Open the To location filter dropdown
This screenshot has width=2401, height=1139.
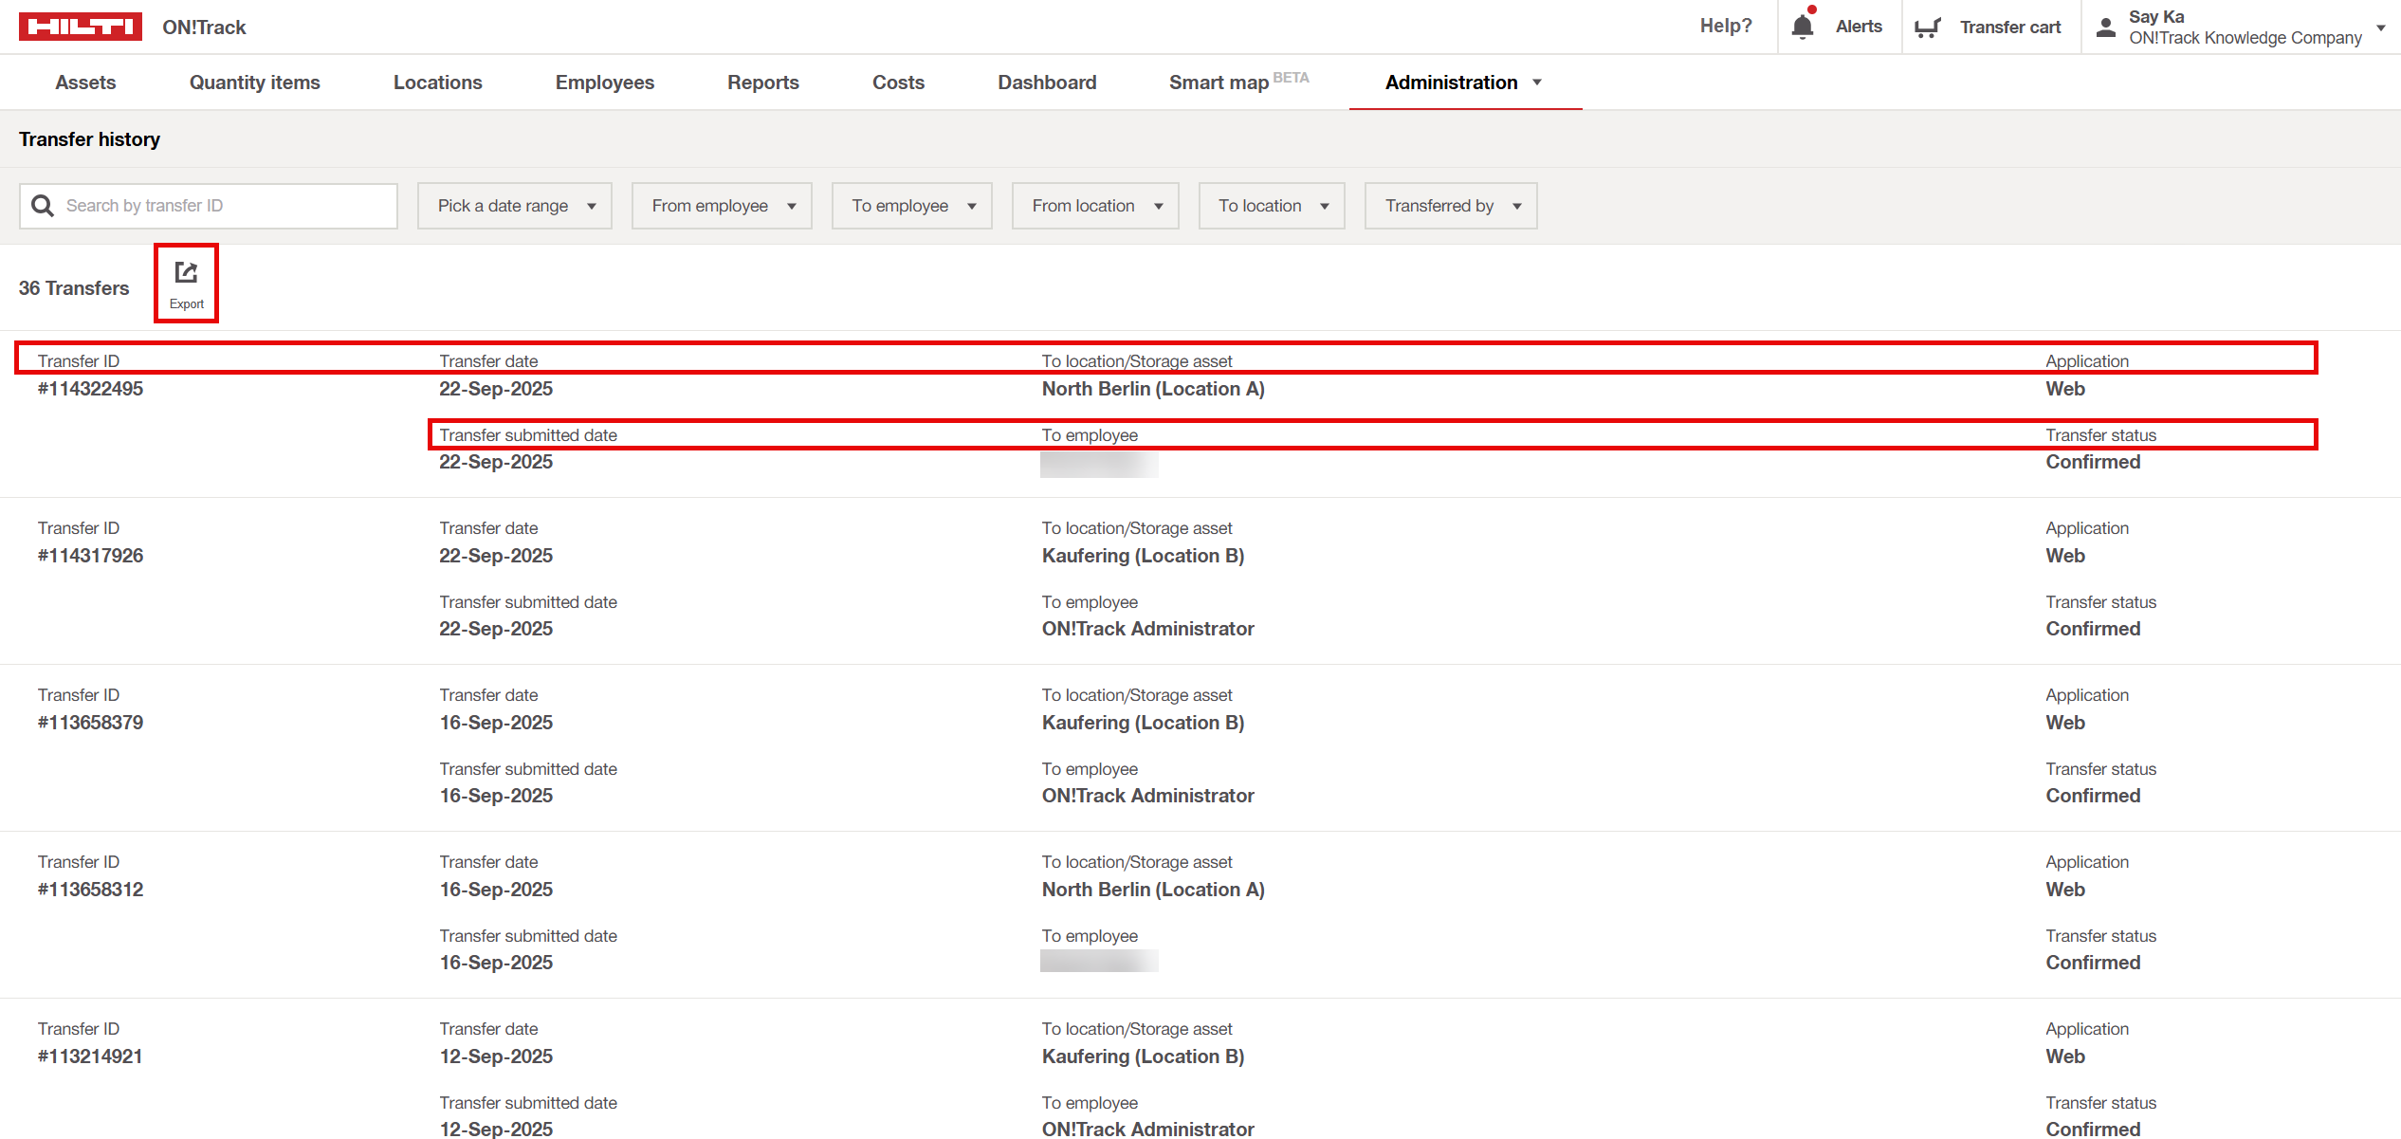coord(1271,206)
